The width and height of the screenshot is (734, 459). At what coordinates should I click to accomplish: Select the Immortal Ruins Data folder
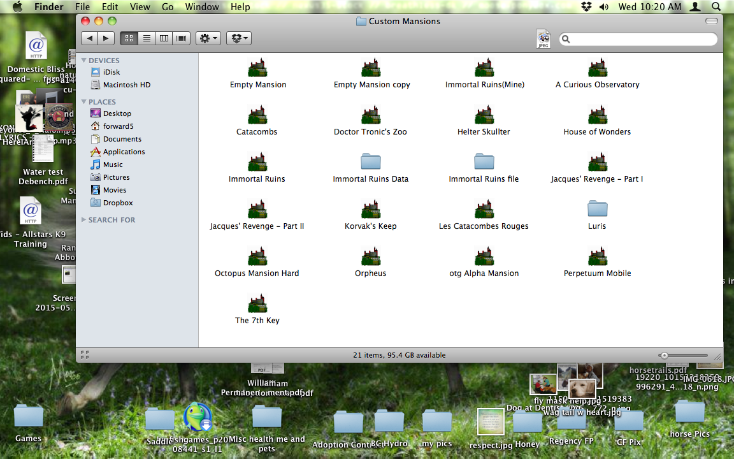[x=370, y=162]
